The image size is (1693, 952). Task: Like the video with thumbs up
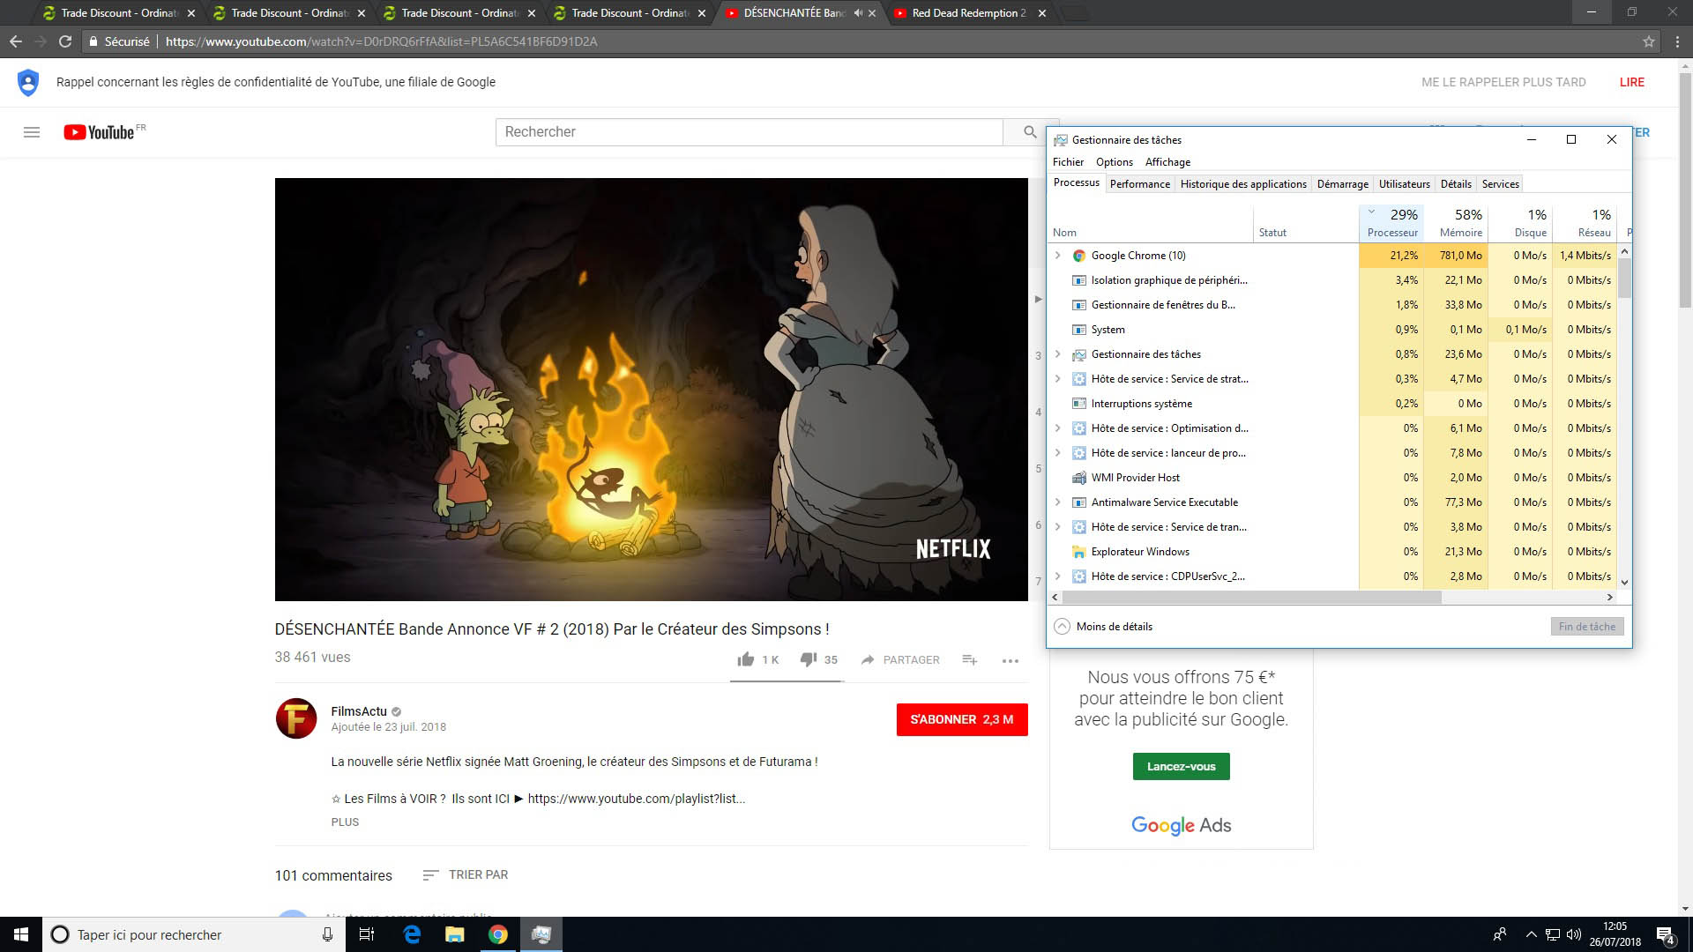click(746, 659)
